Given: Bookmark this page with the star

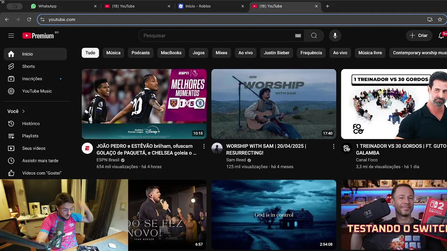Looking at the screenshot, I should [x=440, y=20].
